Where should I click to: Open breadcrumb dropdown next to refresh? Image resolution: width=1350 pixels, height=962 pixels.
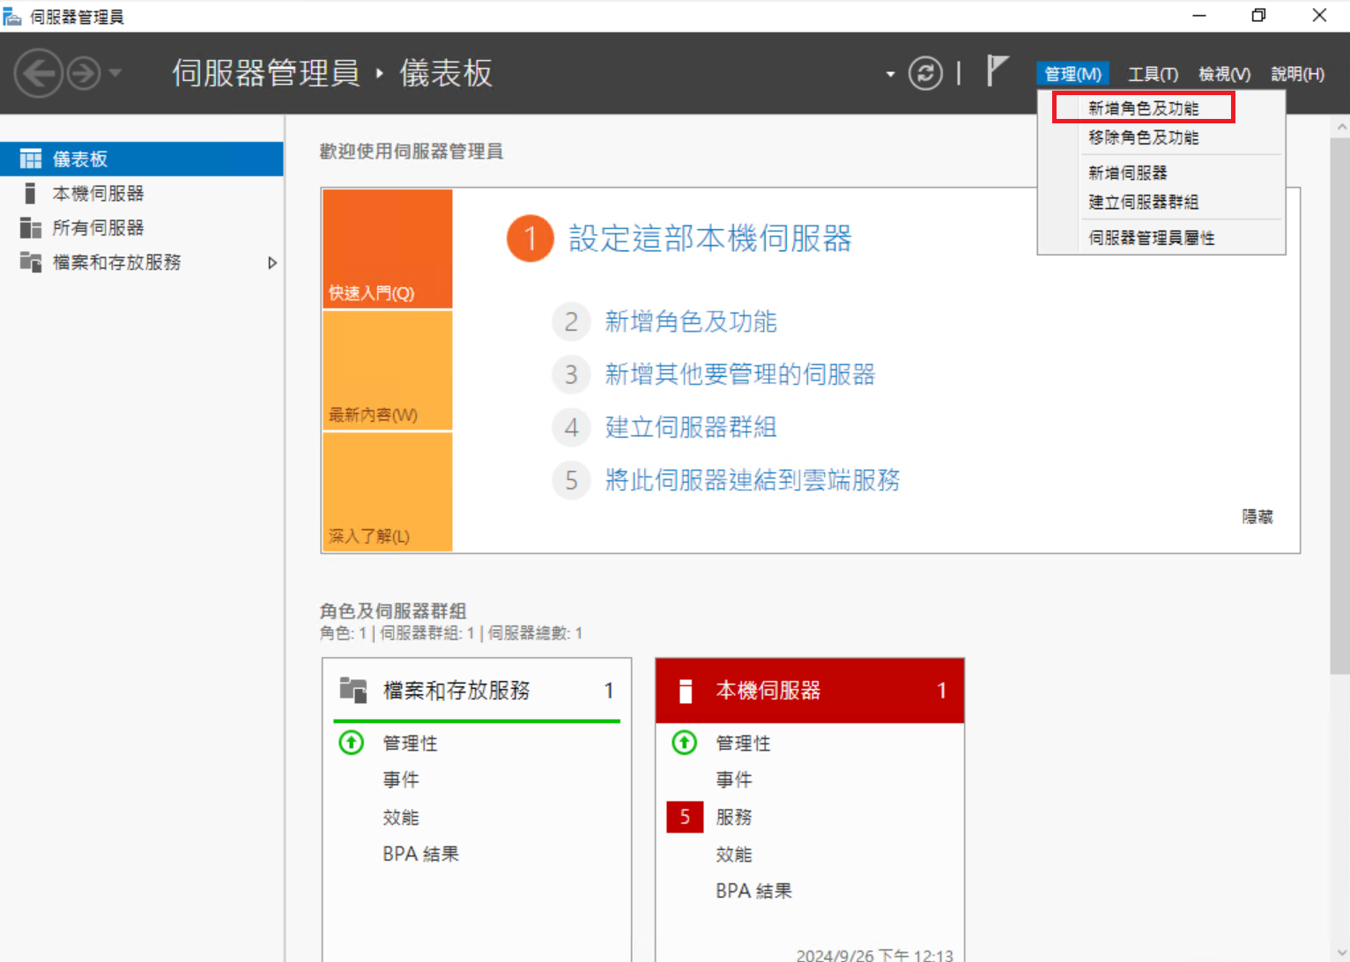890,74
